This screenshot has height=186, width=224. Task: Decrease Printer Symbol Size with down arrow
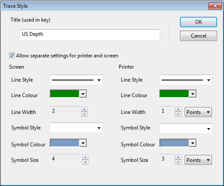click(178, 162)
